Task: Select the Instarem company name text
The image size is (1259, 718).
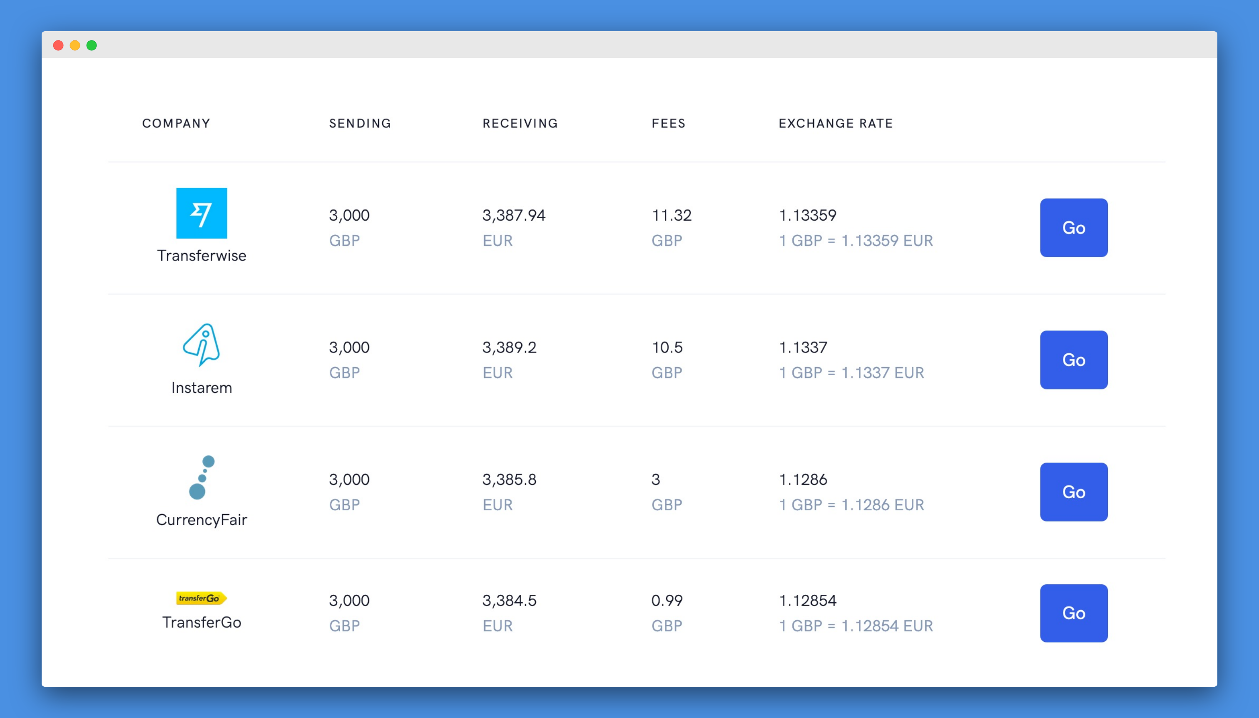Action: 201,388
